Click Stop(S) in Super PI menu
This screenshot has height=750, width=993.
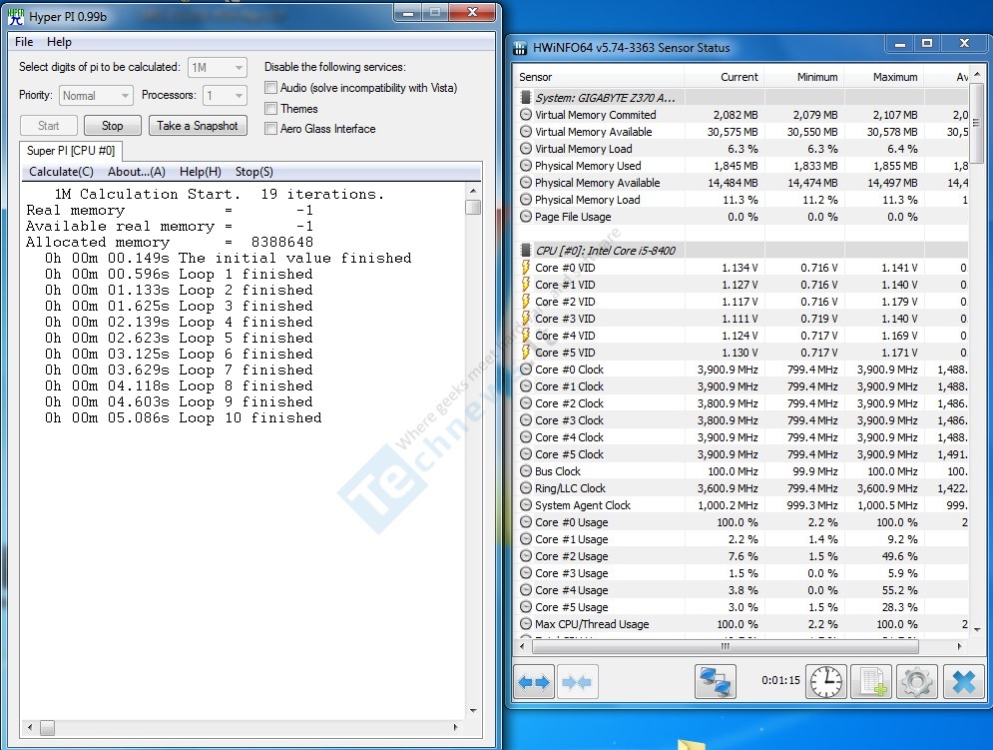[253, 172]
